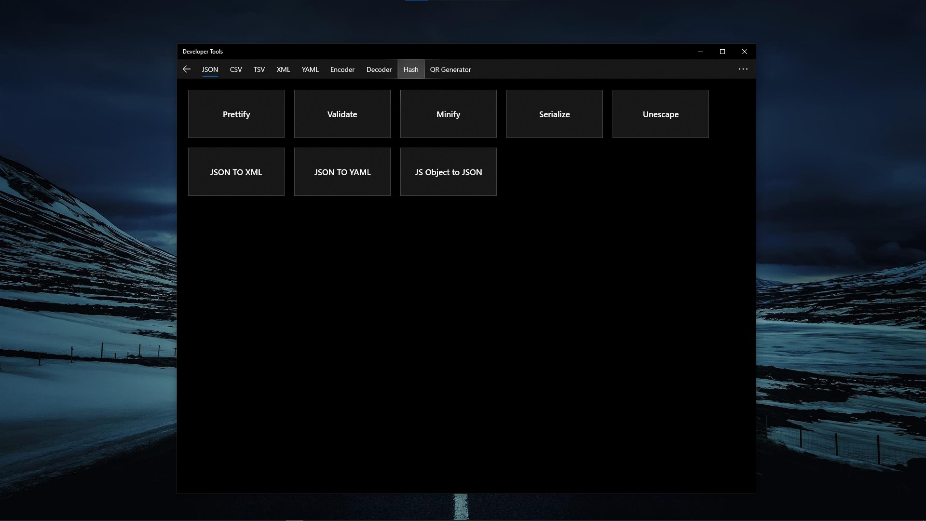Screen dimensions: 926x521
Task: Switch to the TSV tab
Action: pyautogui.click(x=259, y=69)
